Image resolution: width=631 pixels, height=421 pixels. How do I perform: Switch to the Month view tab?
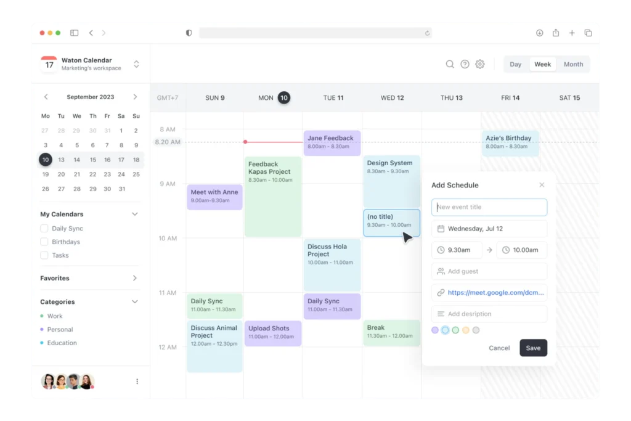click(573, 64)
